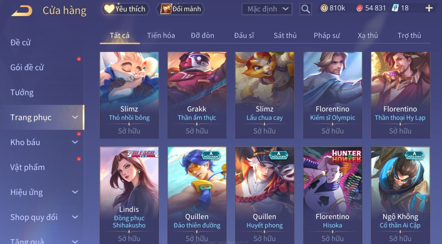Image resolution: width=442 pixels, height=244 pixels.
Task: Tap the gold coin balance icon
Action: tap(324, 8)
